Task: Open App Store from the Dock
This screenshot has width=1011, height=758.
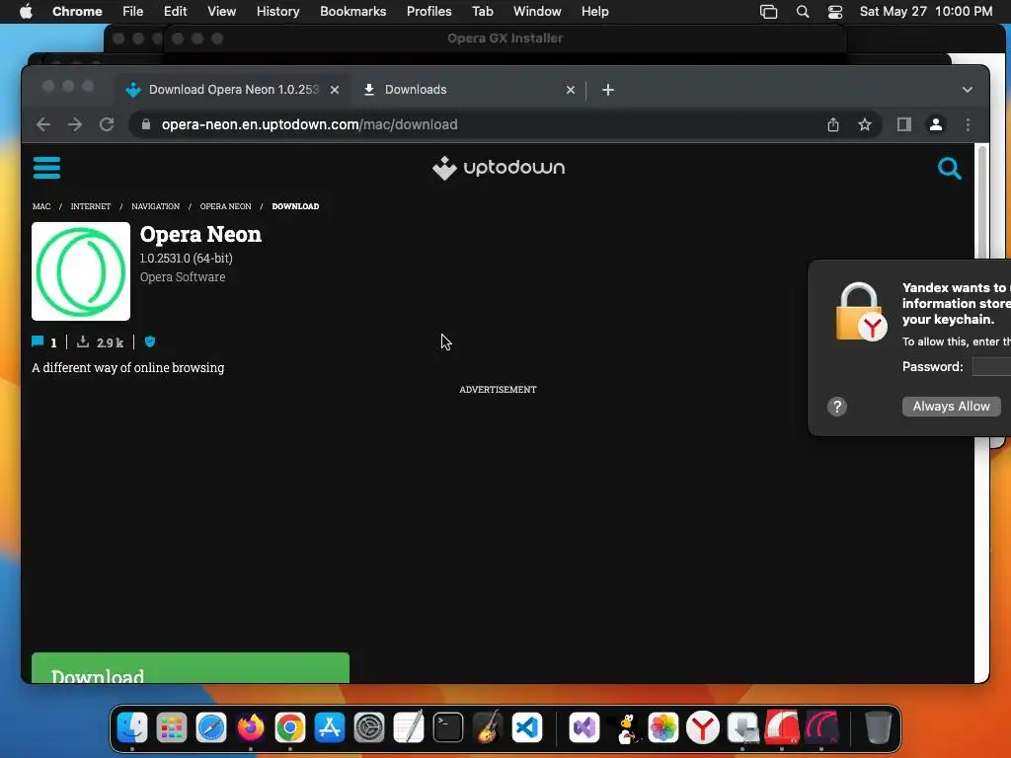Action: pyautogui.click(x=330, y=727)
